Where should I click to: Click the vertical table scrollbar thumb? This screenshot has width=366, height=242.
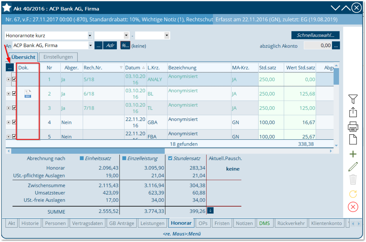click(336, 76)
